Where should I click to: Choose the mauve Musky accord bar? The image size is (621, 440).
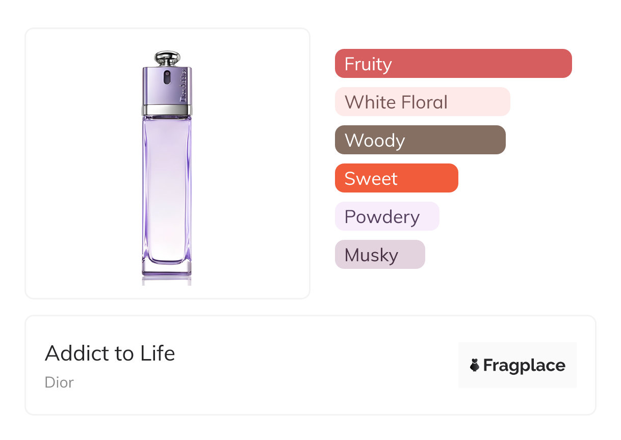click(379, 255)
